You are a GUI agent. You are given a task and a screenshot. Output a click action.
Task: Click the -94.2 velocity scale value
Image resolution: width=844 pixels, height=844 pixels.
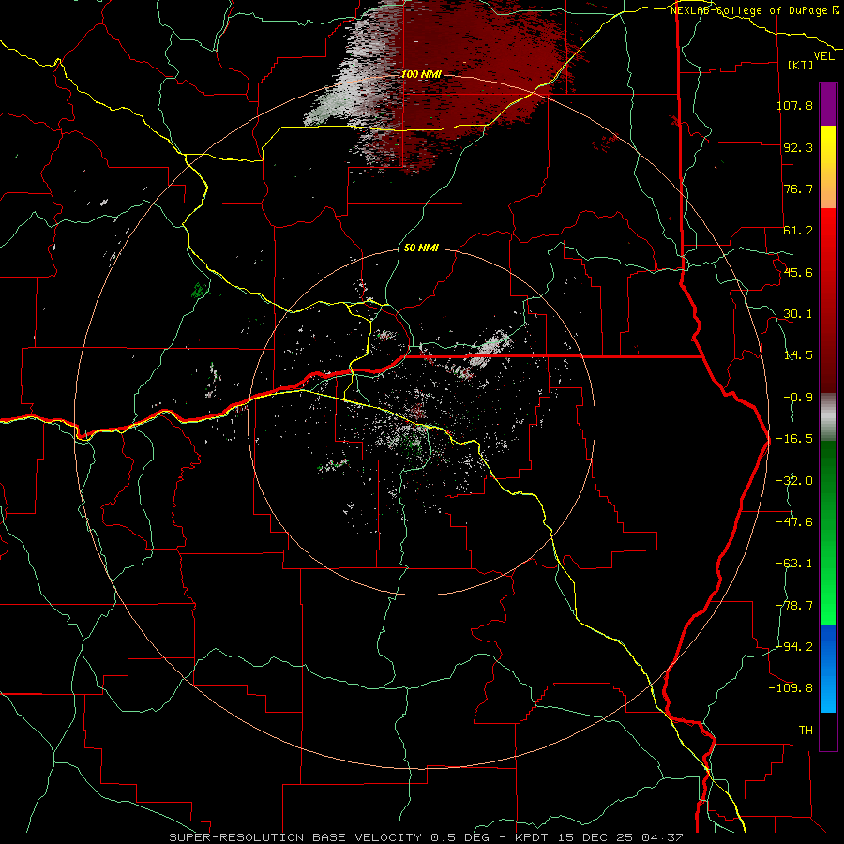tap(794, 646)
